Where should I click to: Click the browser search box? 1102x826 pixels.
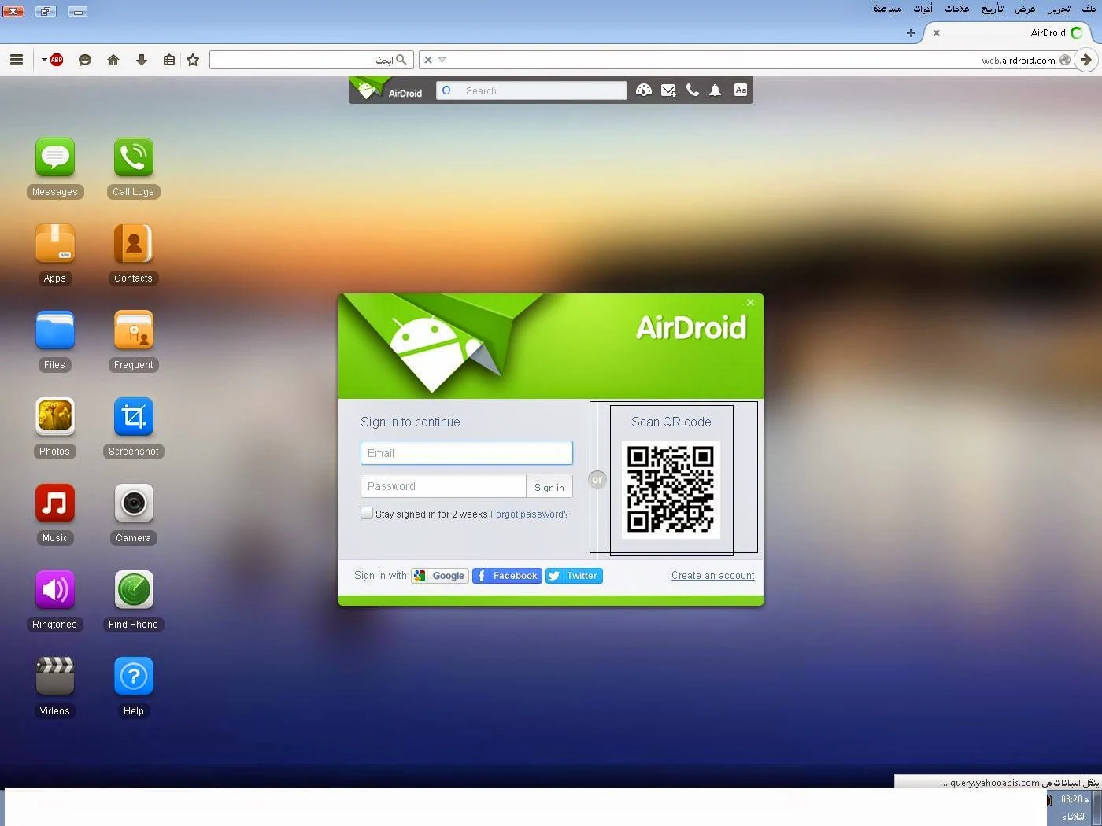tap(311, 60)
